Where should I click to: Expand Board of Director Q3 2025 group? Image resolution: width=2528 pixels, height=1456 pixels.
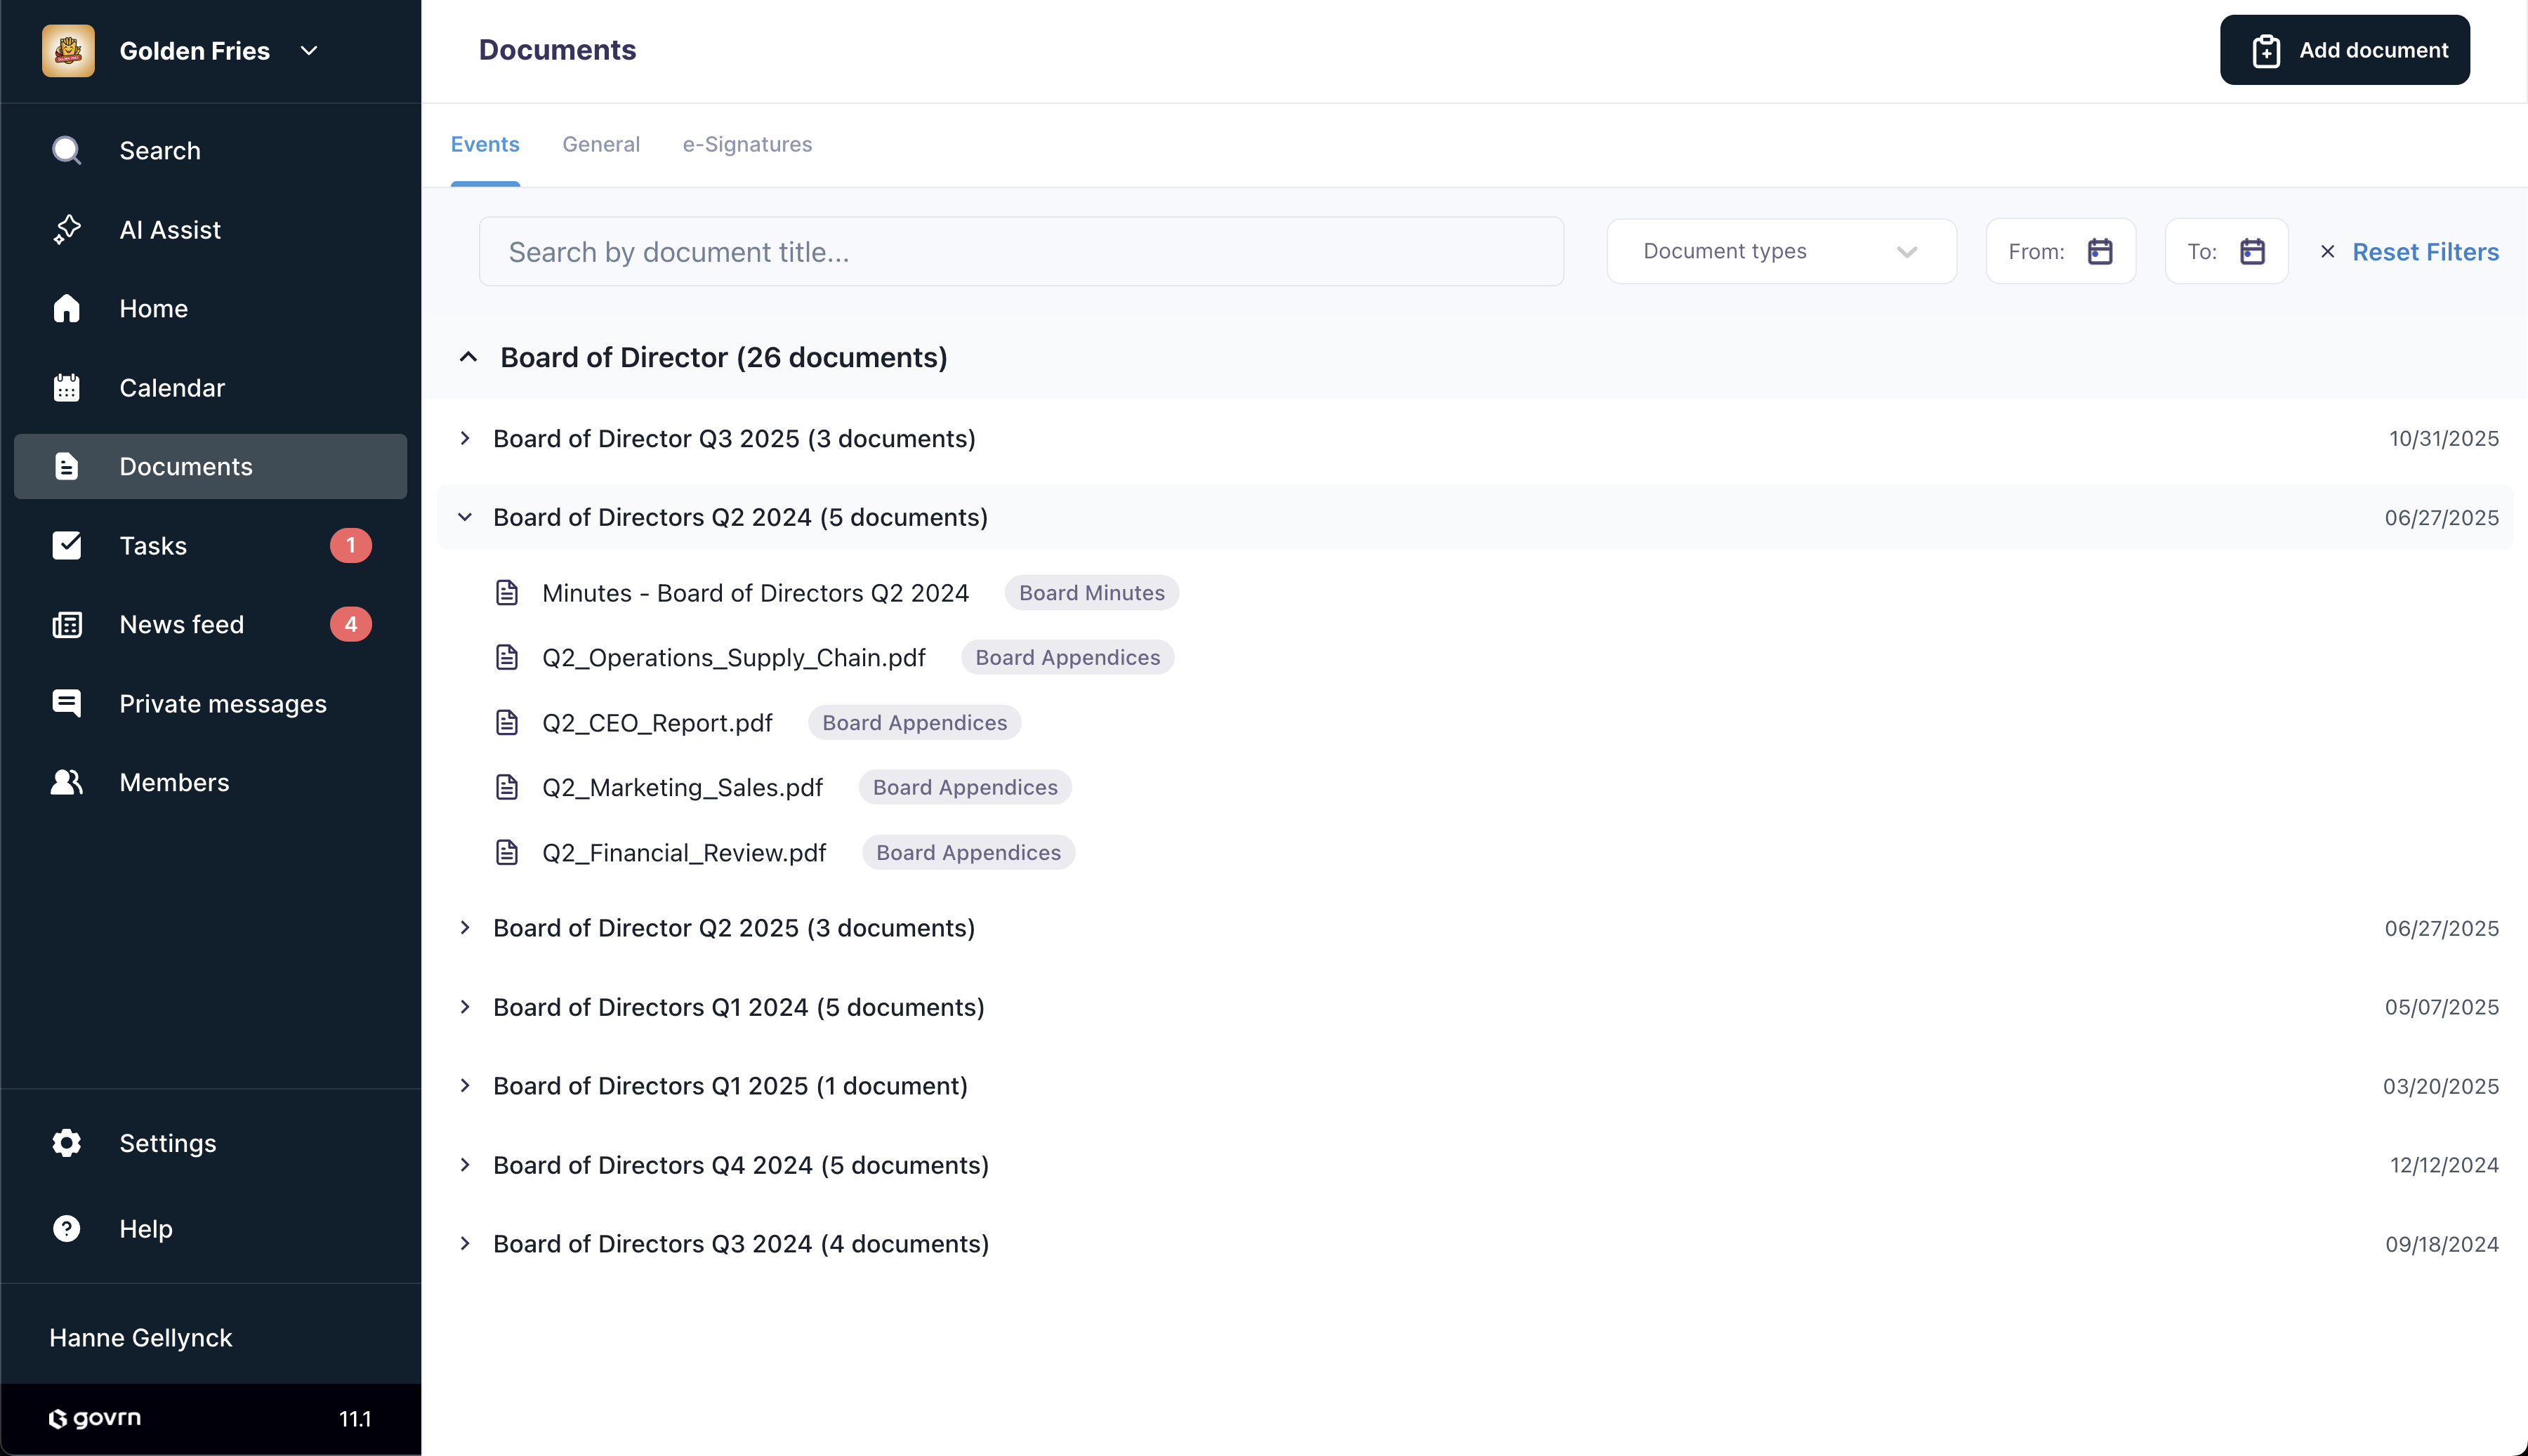465,438
